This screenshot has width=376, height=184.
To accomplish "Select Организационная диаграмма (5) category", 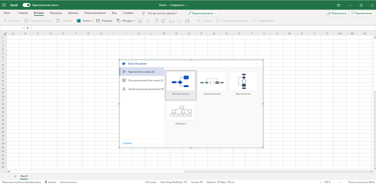I will click(142, 89).
